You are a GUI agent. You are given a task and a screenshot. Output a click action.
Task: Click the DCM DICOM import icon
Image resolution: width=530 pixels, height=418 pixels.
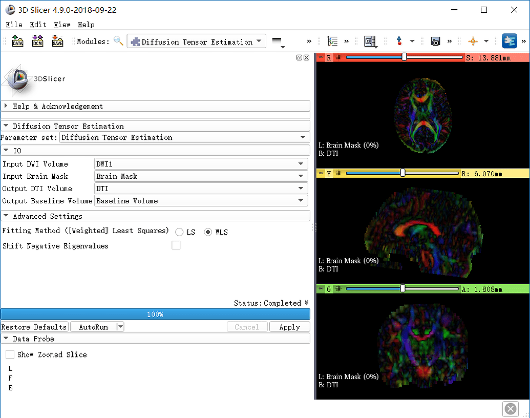coord(37,41)
